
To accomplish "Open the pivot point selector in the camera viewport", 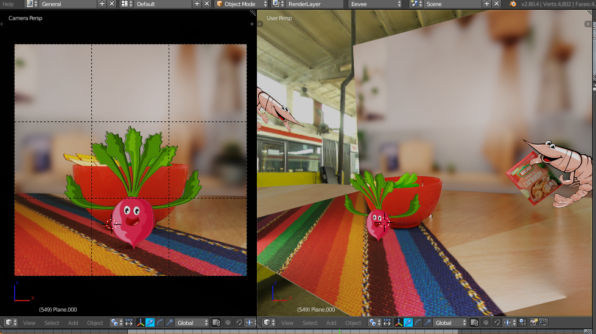I will (116, 322).
